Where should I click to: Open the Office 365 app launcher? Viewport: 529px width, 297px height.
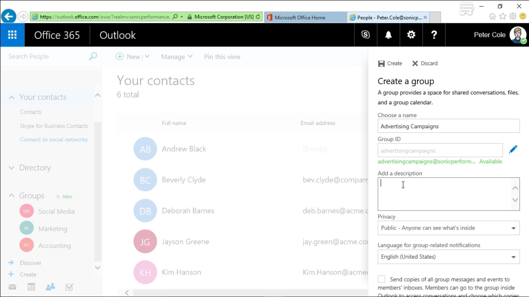click(x=12, y=35)
